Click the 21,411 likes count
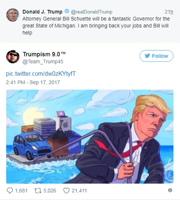Image resolution: width=180 pixels, height=203 pixels. click(79, 191)
